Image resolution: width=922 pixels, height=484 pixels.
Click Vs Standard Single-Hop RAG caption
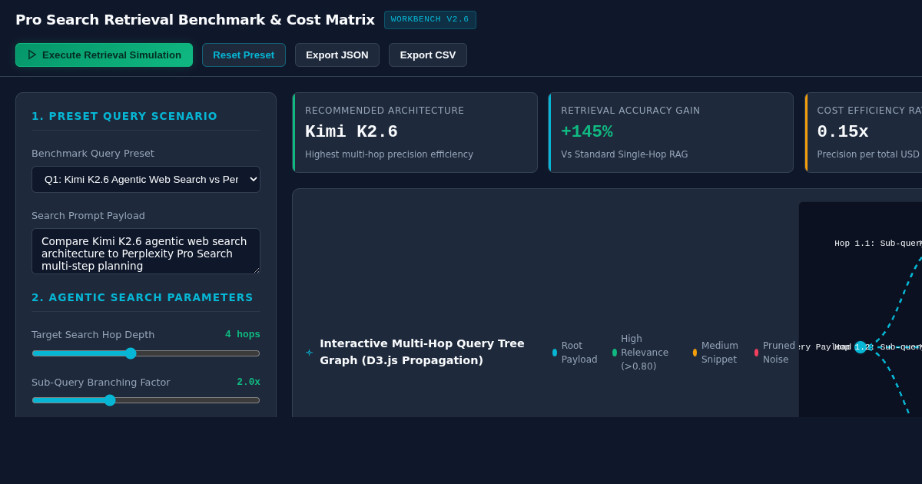click(625, 154)
